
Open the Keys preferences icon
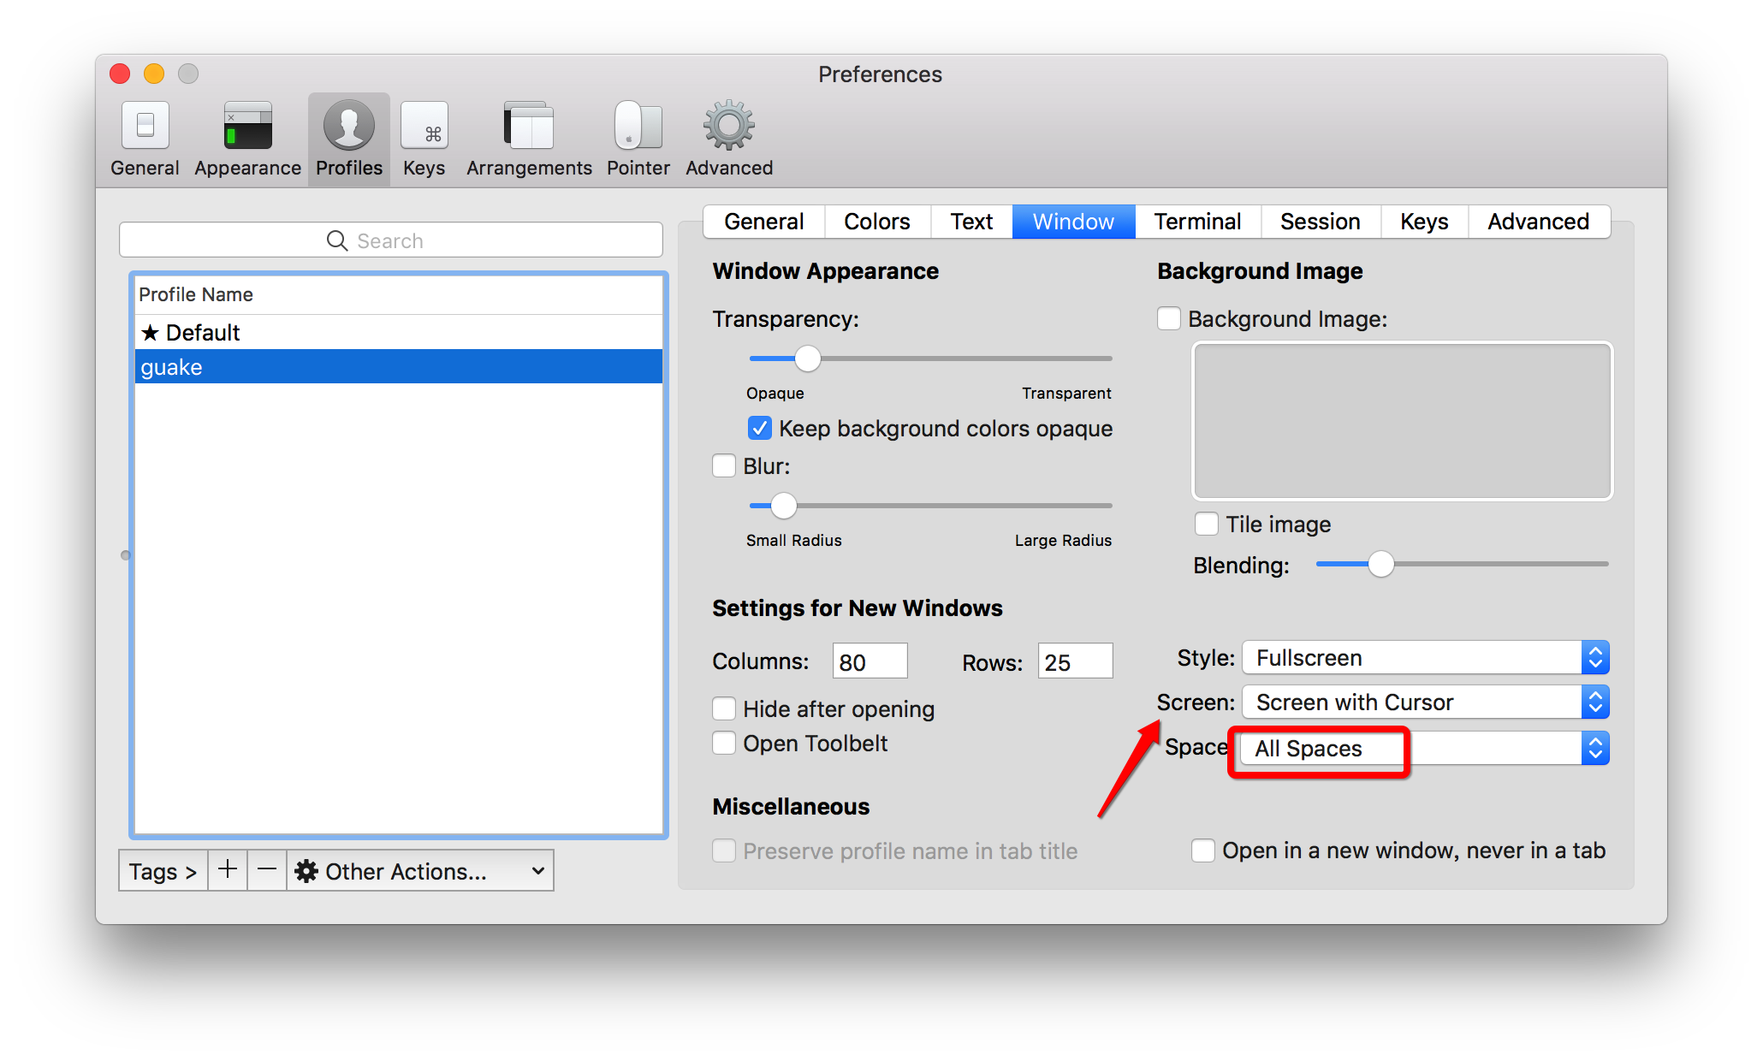tap(424, 139)
